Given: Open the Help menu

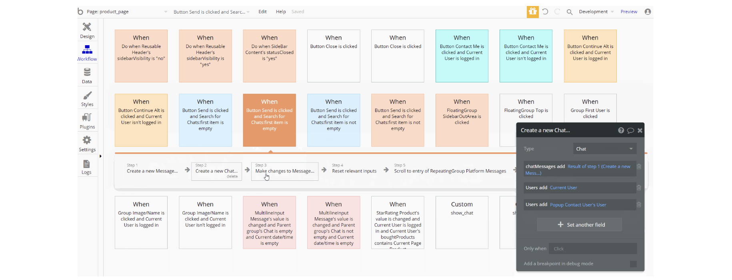Looking at the screenshot, I should 281,12.
